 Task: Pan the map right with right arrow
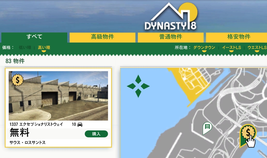click(x=145, y=86)
